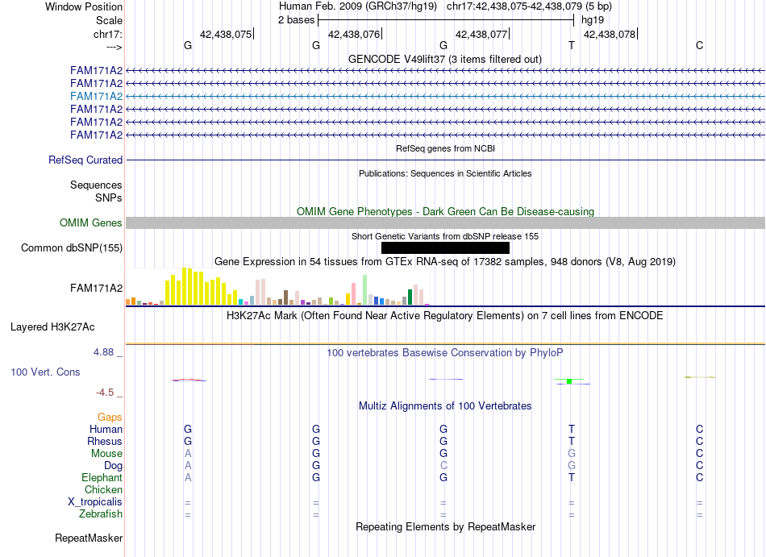
Task: Click the 'Rhesus' species label
Action: click(x=105, y=441)
